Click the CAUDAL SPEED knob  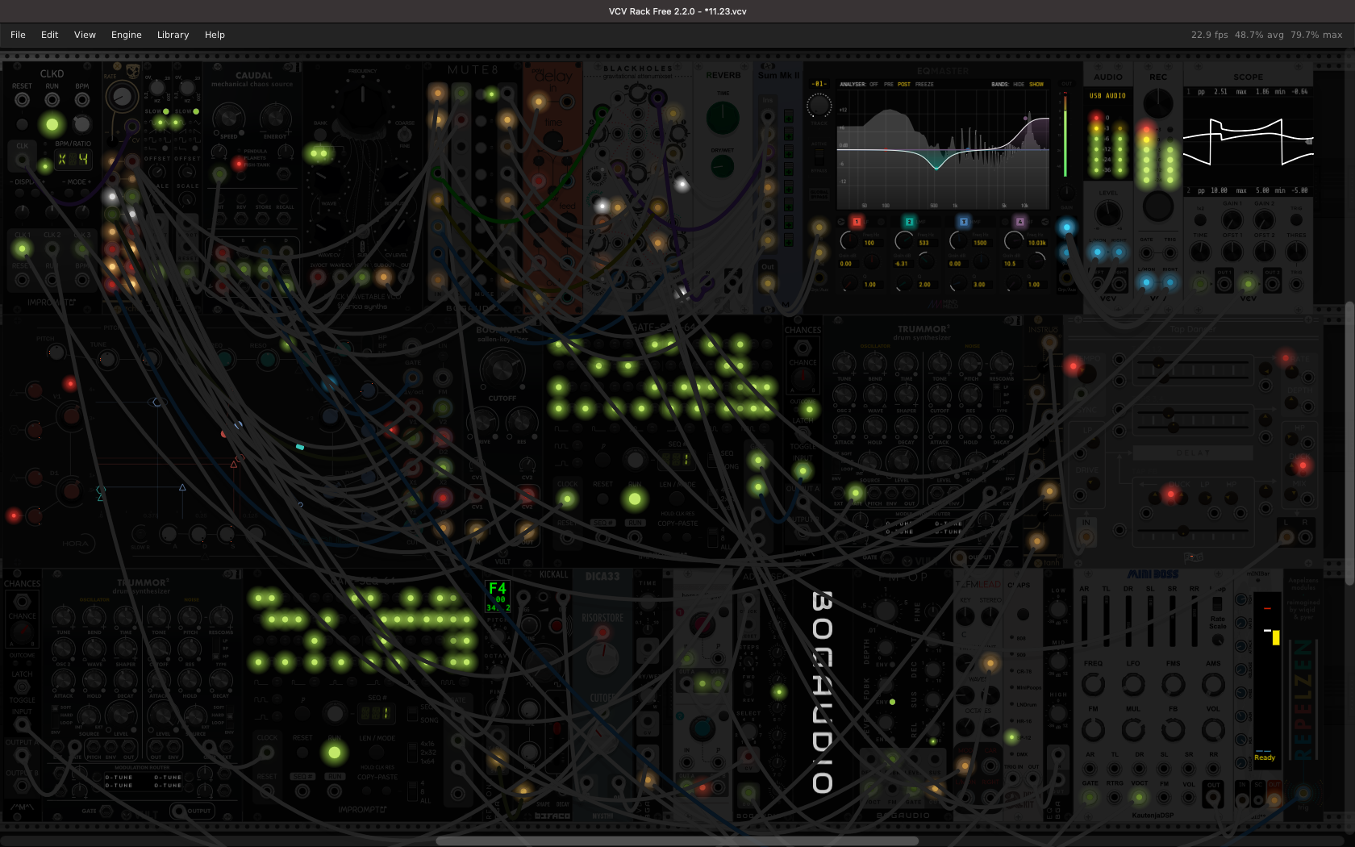click(x=229, y=119)
